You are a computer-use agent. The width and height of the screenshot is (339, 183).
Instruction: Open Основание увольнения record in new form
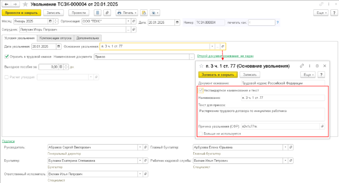[223, 46]
